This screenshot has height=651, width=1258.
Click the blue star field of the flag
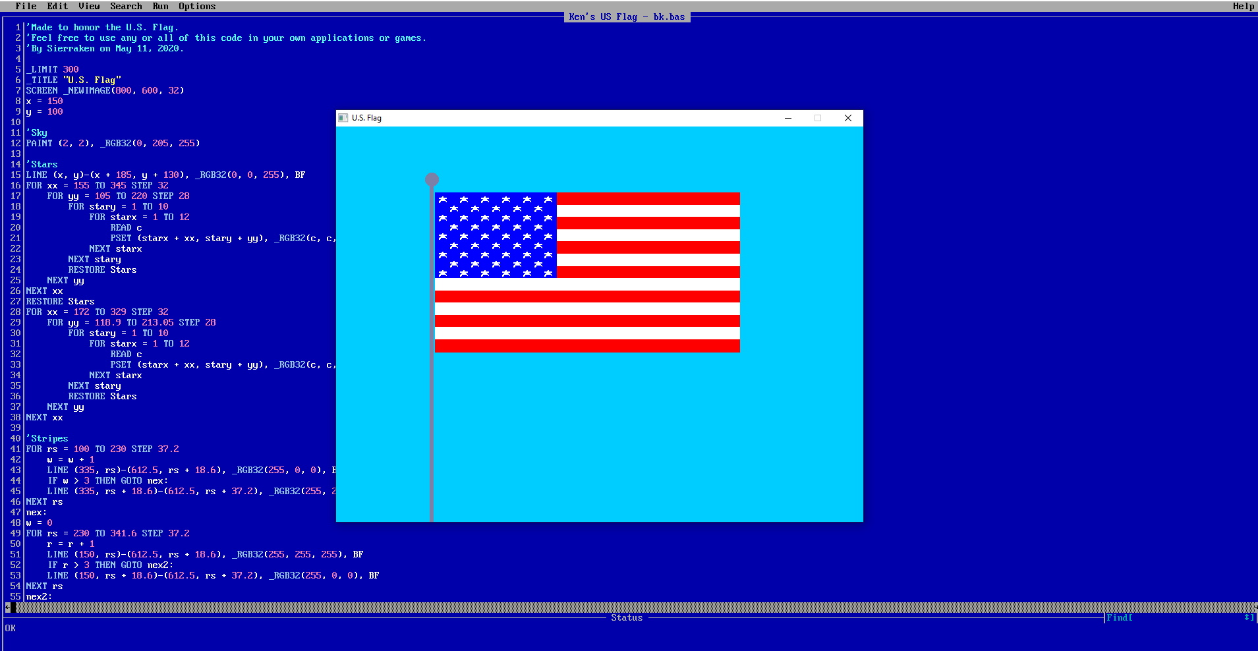click(496, 235)
